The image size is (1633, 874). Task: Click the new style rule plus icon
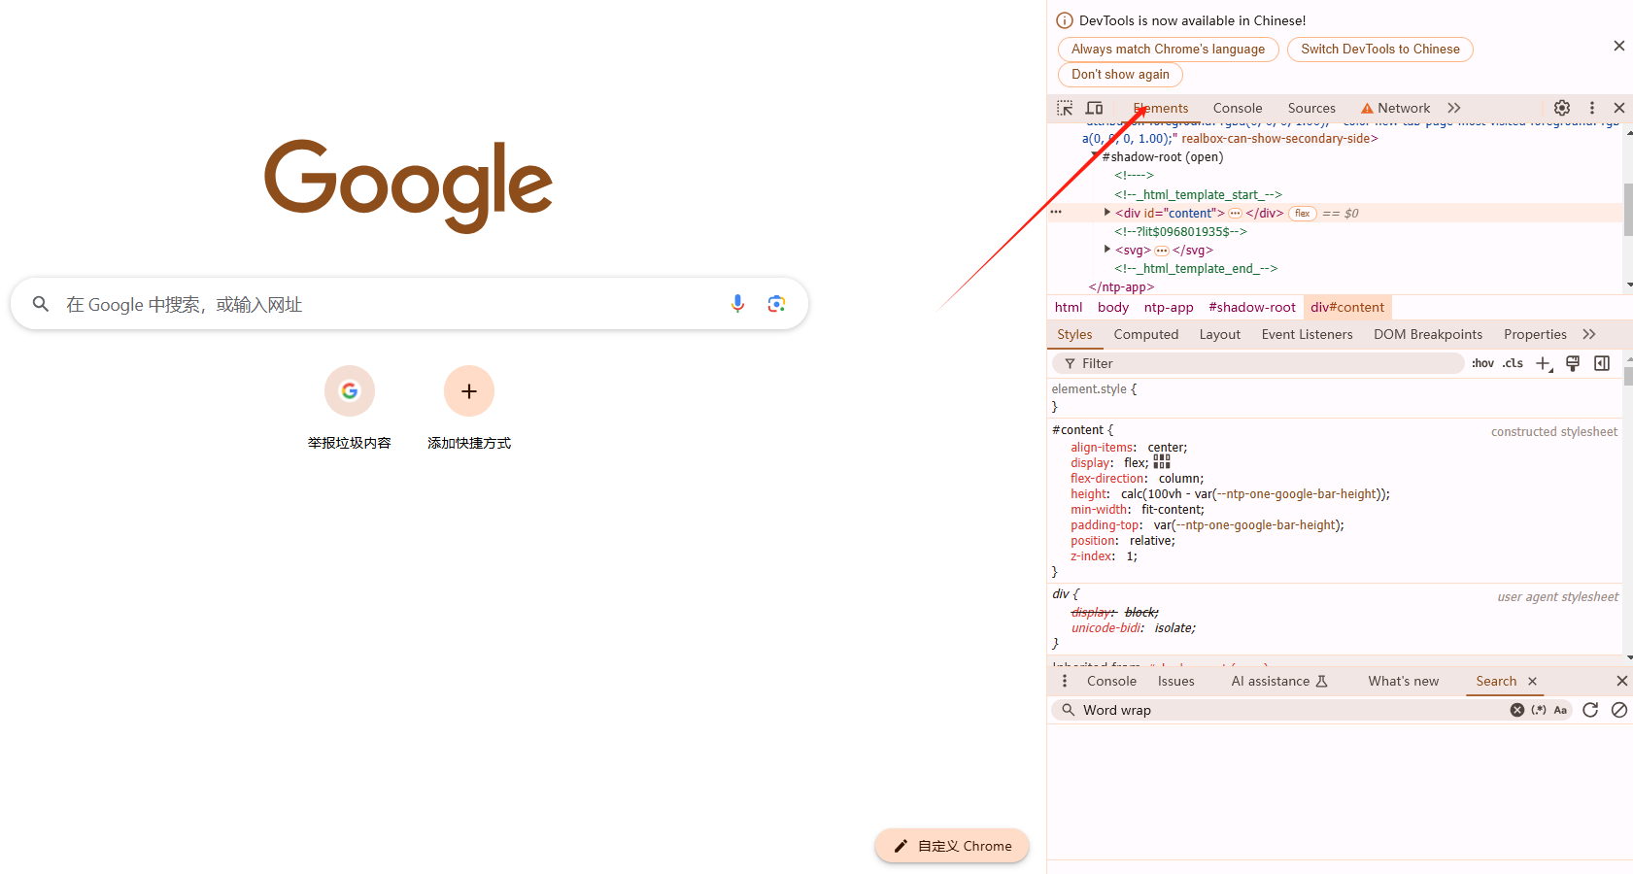pos(1544,363)
